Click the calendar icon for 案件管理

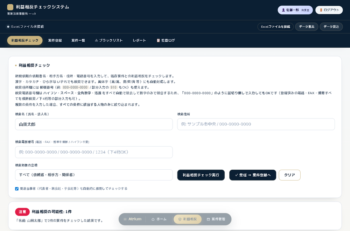[x=208, y=219]
